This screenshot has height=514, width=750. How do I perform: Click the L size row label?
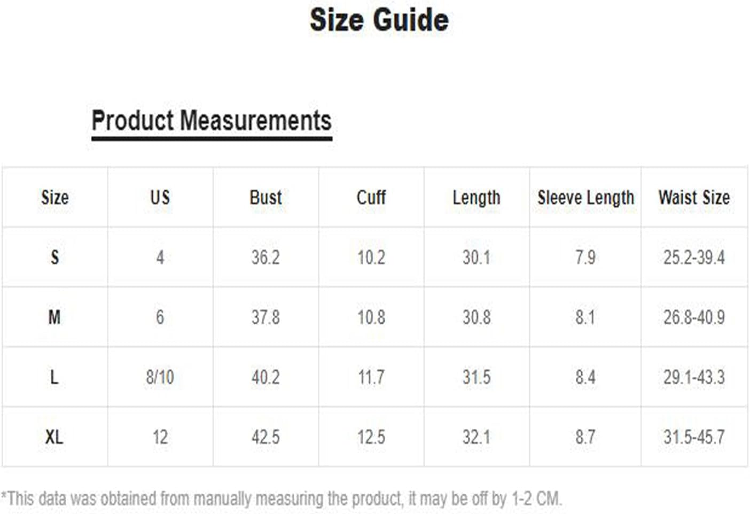(x=54, y=377)
